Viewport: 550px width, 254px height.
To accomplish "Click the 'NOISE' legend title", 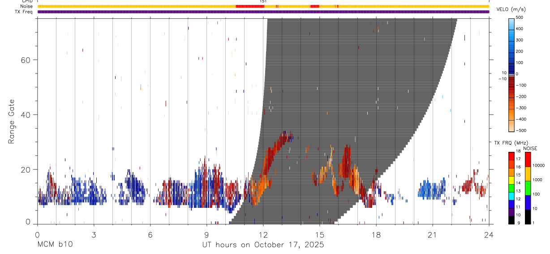I will 529,148.
